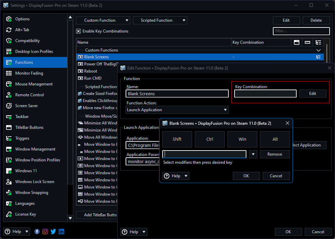Open the LinkedIn icon link
This screenshot has width=335, height=239.
click(61, 232)
